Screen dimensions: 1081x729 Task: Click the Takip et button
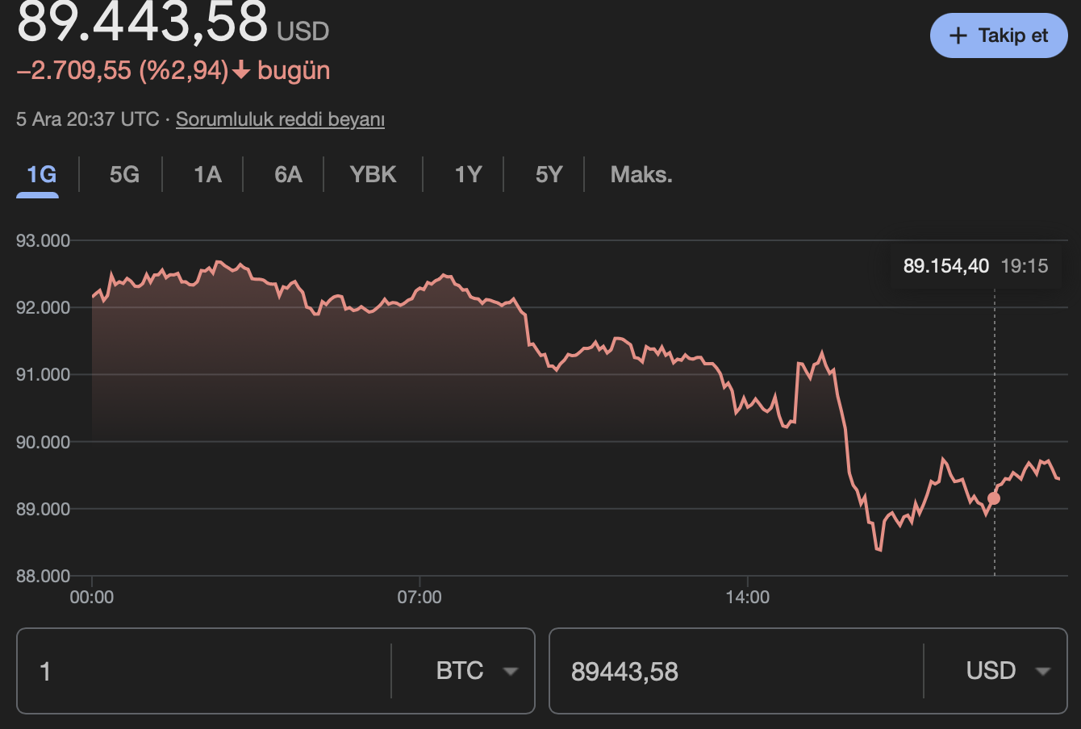click(x=998, y=35)
